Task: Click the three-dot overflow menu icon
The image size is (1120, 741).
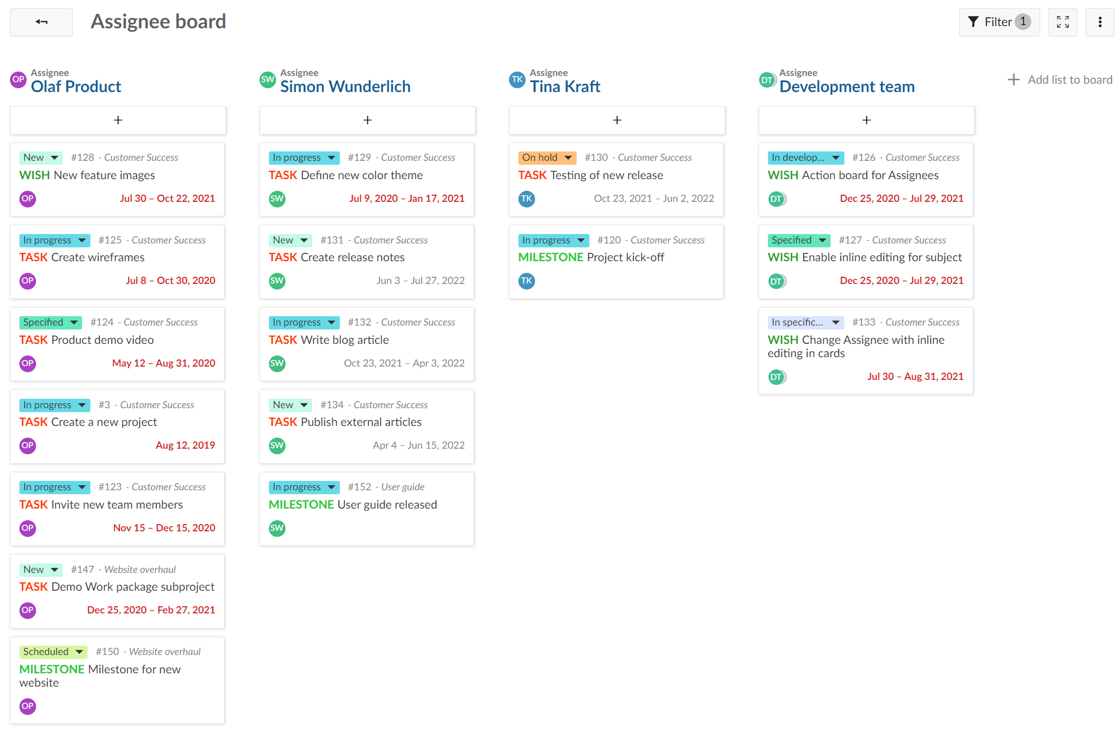Action: pos(1099,22)
